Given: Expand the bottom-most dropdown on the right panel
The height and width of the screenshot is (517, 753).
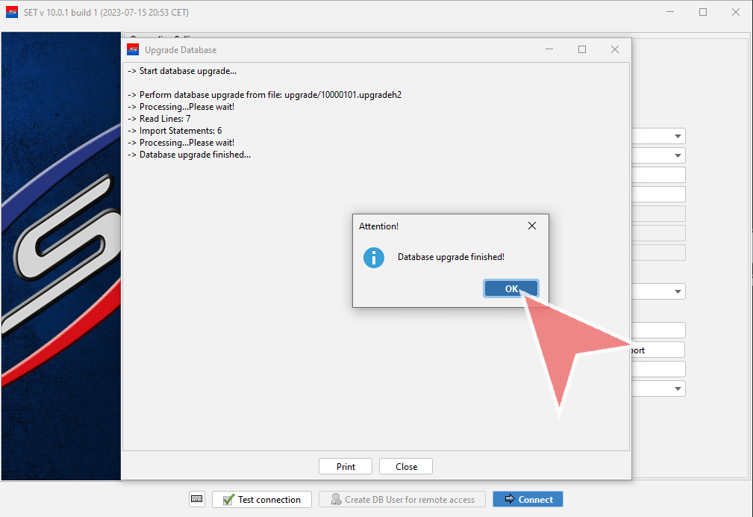Looking at the screenshot, I should click(678, 388).
